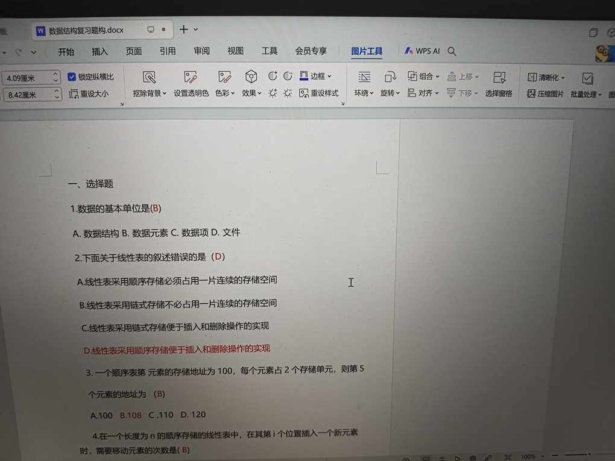The image size is (615, 461).
Task: Click the height field stepper arrows
Action: [x=55, y=77]
